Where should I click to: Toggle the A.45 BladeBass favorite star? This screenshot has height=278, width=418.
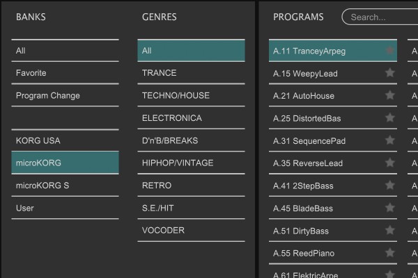click(x=389, y=208)
